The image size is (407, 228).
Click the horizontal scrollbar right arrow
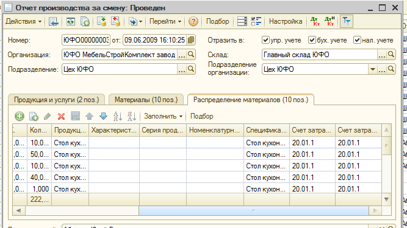pyautogui.click(x=375, y=211)
